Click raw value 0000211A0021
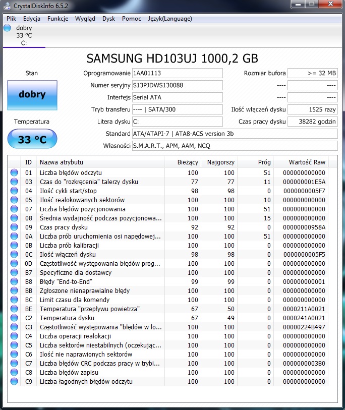The image size is (345, 410). 304,309
